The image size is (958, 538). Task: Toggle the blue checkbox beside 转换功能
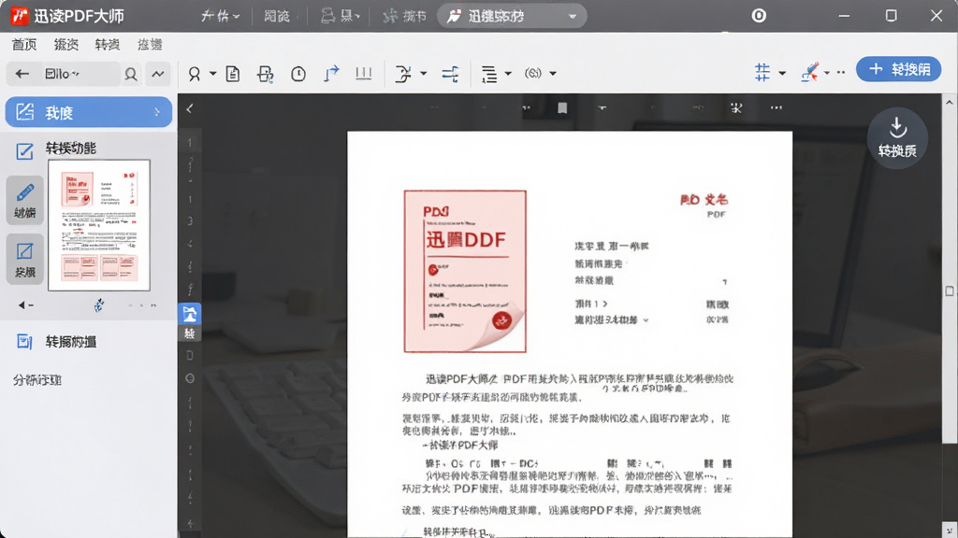24,150
